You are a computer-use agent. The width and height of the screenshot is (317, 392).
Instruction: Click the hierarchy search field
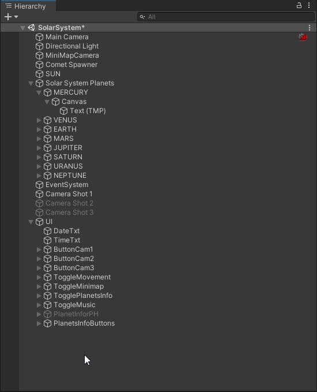(x=226, y=17)
